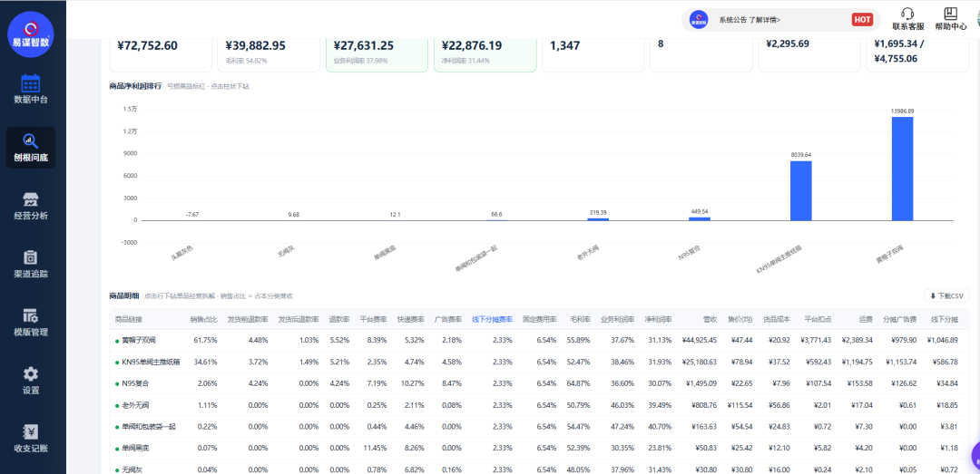Download the table via 下载CSV button
Screen dimensions: 980x474
pyautogui.click(x=946, y=296)
